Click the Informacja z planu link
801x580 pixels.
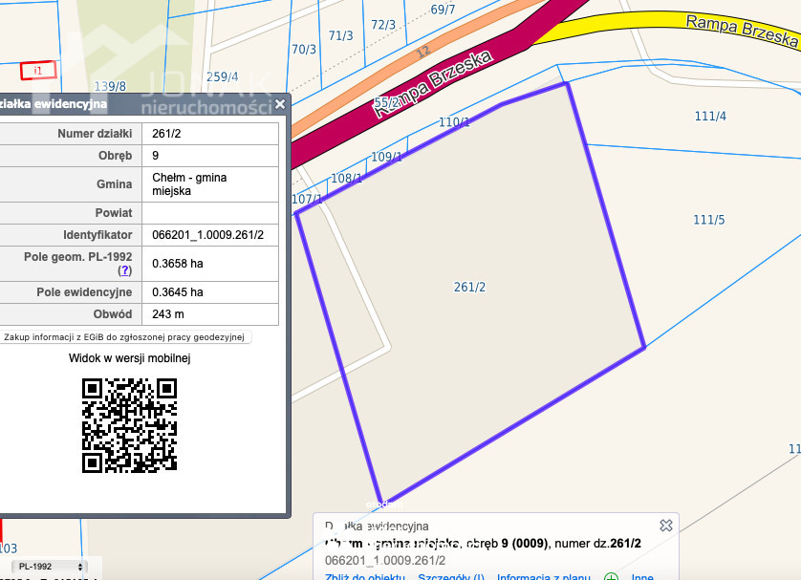coord(544,576)
